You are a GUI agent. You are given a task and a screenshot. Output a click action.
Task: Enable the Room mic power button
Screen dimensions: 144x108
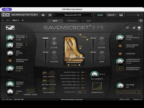coord(102,43)
